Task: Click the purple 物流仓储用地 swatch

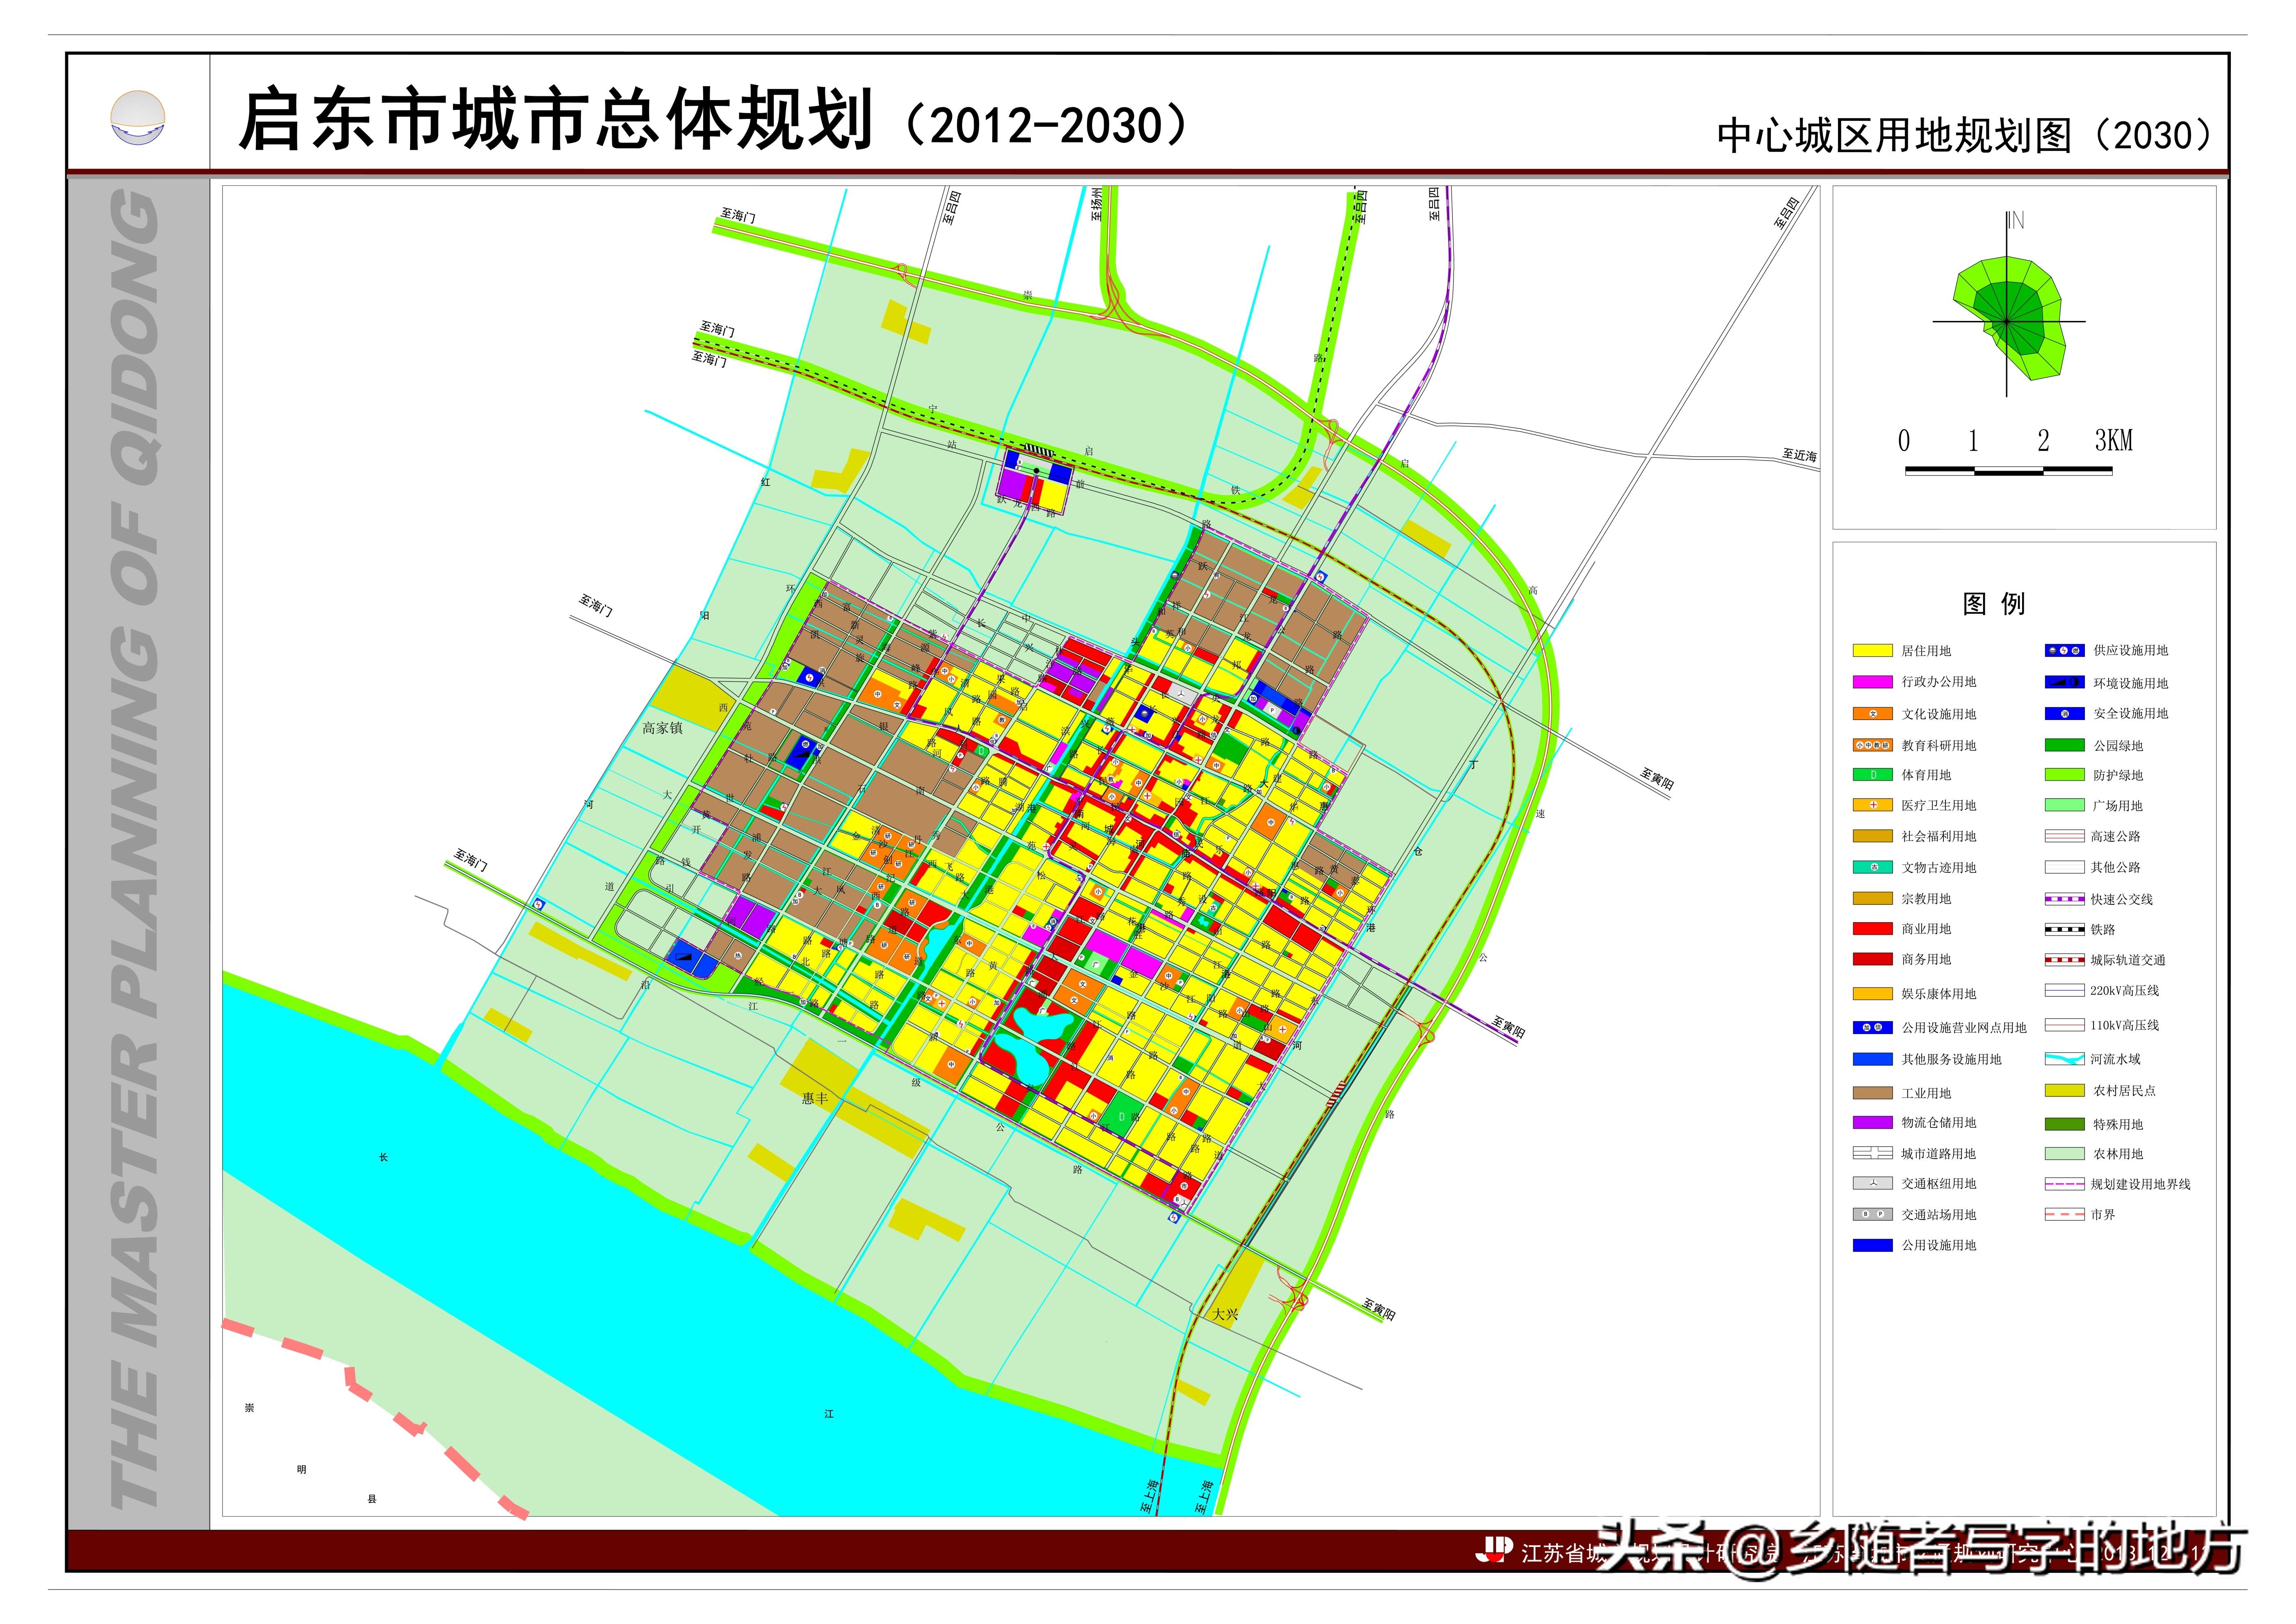Action: 1872,1123
